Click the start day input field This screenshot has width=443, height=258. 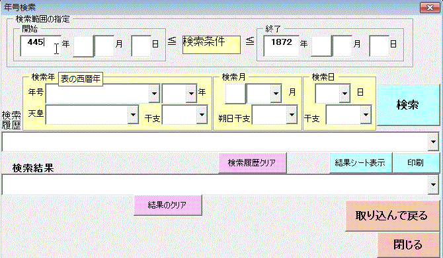(141, 46)
